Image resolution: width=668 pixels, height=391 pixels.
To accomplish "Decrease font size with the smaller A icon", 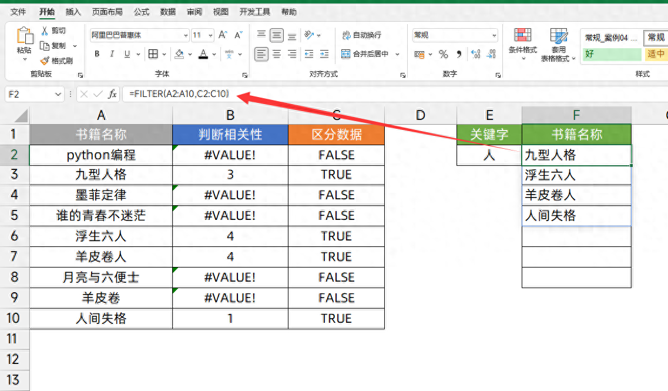I will pyautogui.click(x=239, y=35).
